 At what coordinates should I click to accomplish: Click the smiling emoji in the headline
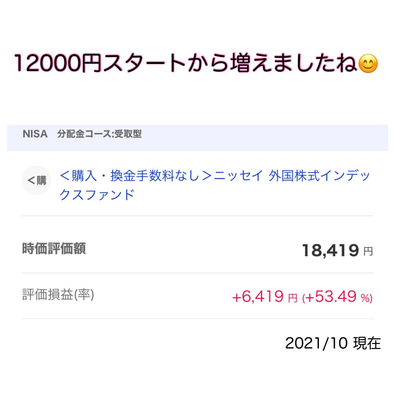[368, 63]
